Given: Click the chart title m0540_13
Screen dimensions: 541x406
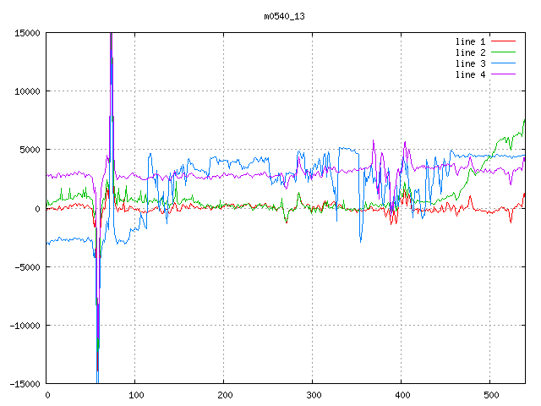Looking at the screenshot, I should point(284,16).
